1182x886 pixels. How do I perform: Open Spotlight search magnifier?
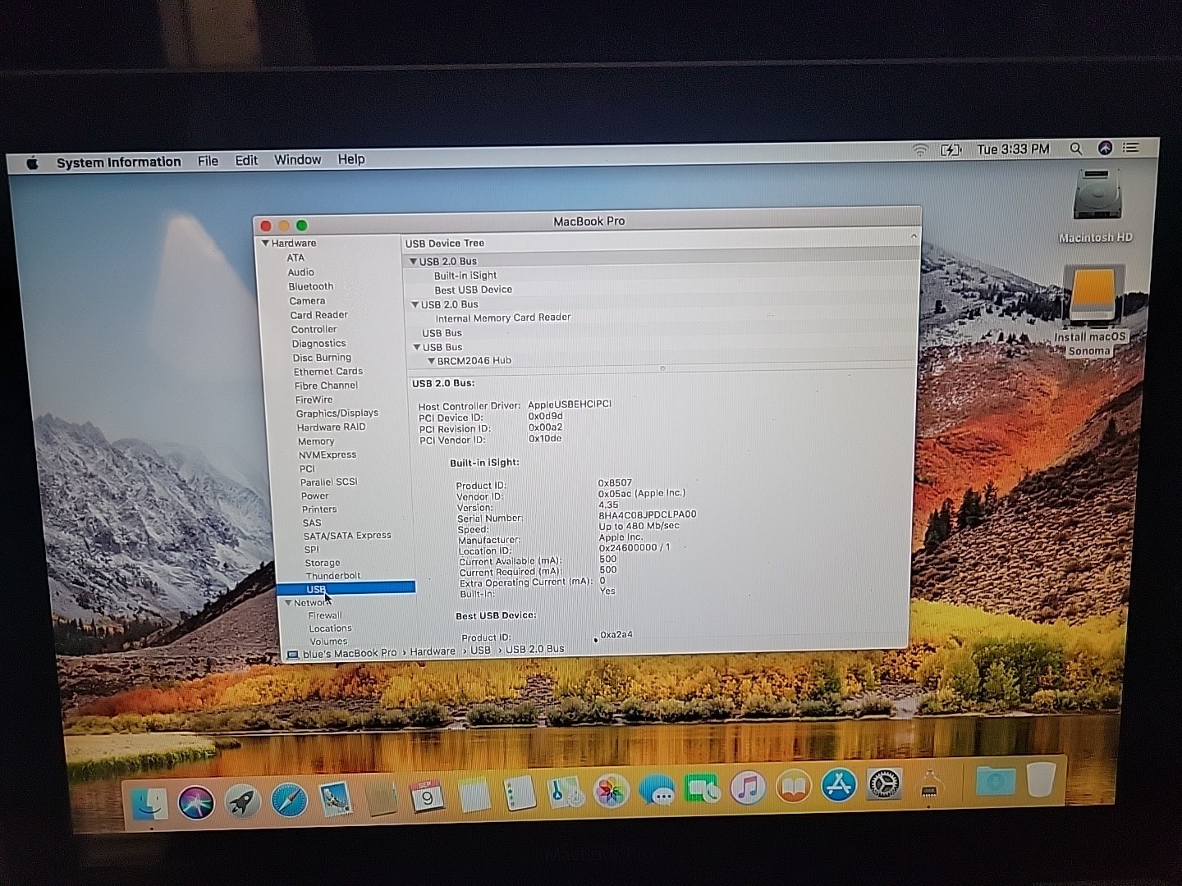(1076, 148)
